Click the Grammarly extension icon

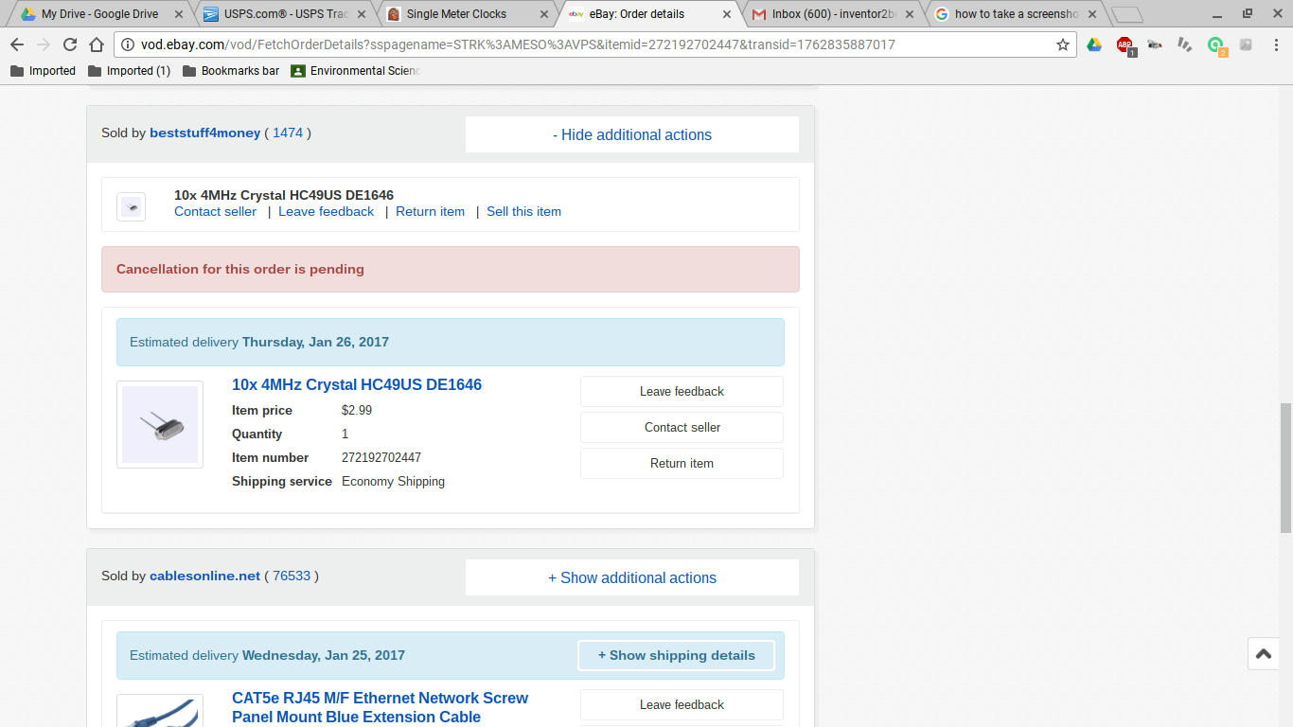tap(1216, 45)
